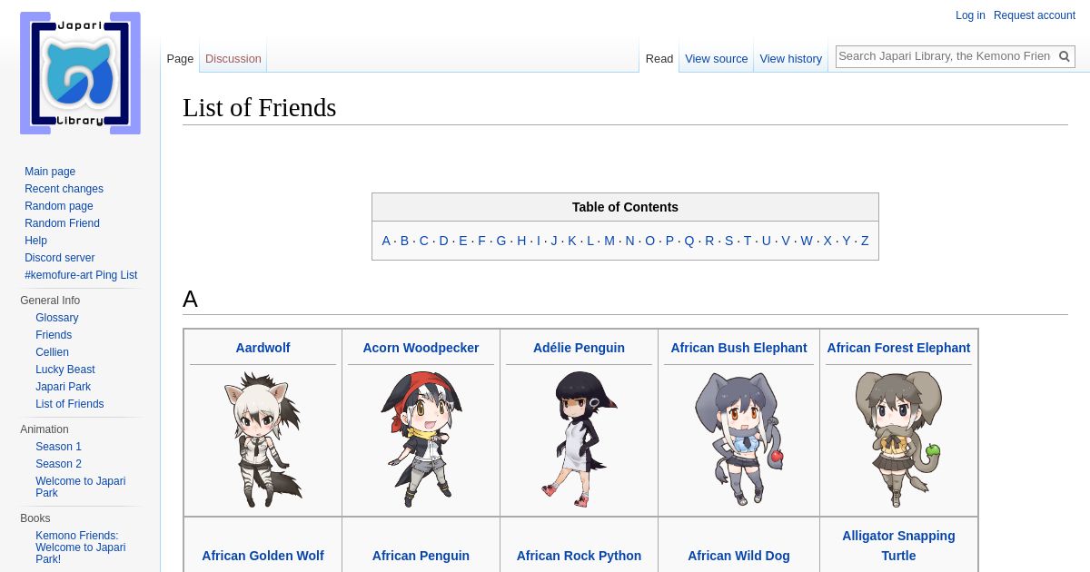1090x572 pixels.
Task: Jump to letter S in contents
Action: (728, 241)
